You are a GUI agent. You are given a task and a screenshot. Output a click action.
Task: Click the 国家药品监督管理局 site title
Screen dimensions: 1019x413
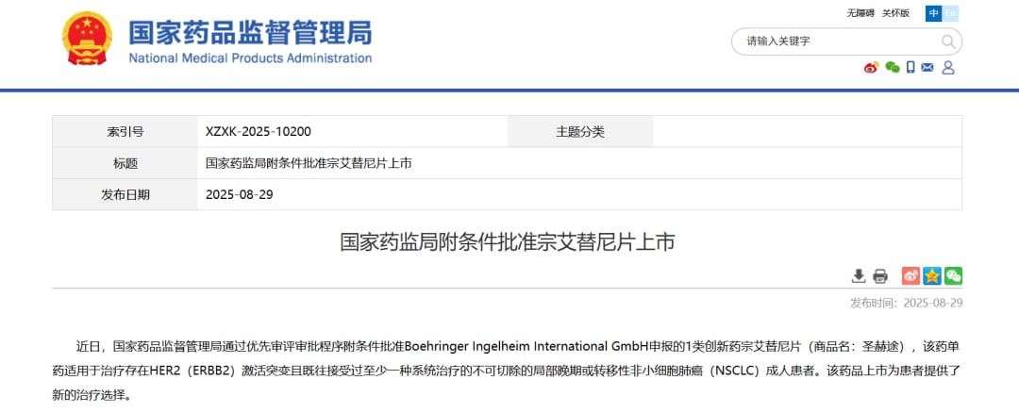tap(250, 32)
